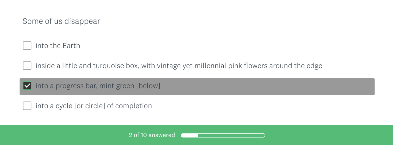Click the green footer bar left of status text
Image resolution: width=393 pixels, height=145 pixels.
point(64,135)
